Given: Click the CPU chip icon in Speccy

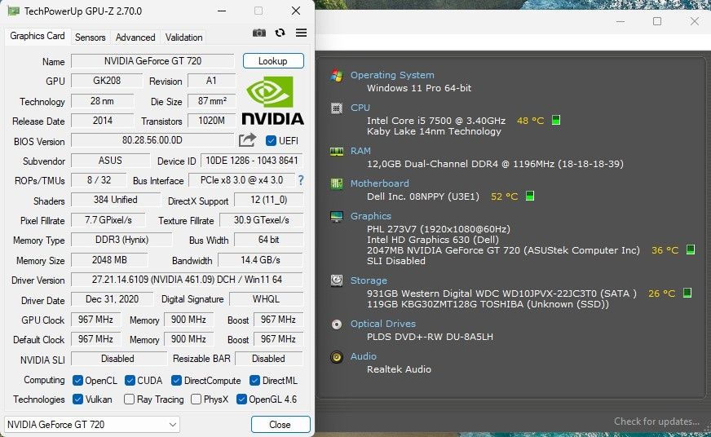Looking at the screenshot, I should pyautogui.click(x=337, y=108).
